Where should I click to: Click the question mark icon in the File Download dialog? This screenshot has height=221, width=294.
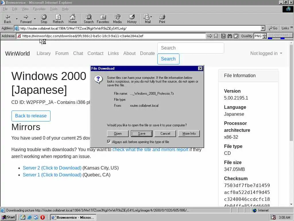98,80
